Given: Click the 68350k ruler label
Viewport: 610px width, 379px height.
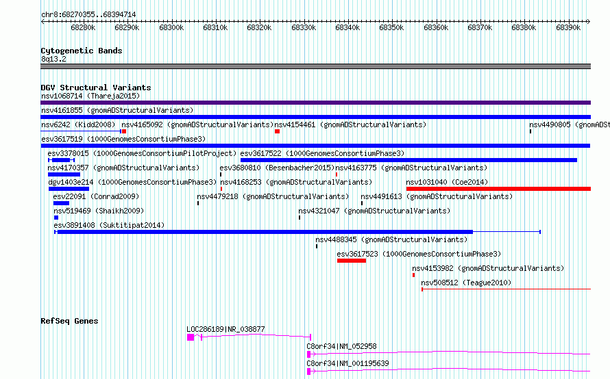Looking at the screenshot, I should (391, 27).
